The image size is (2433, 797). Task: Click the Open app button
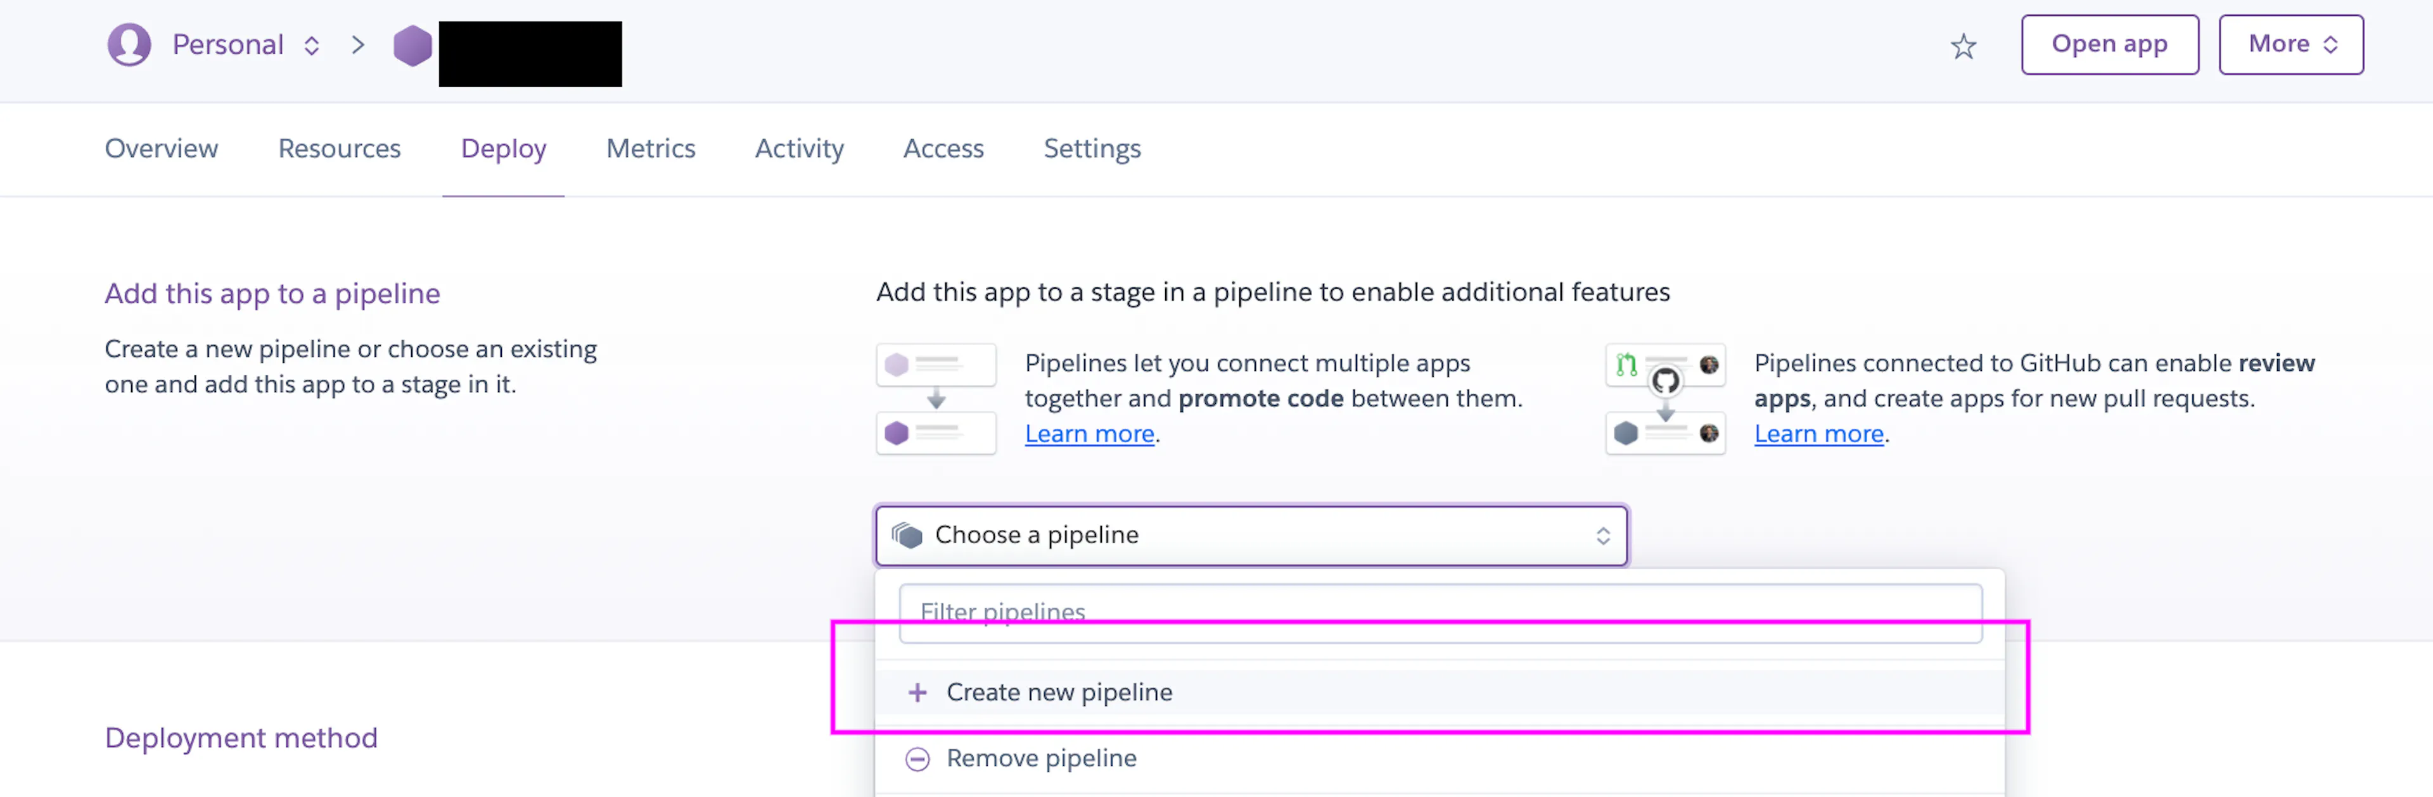point(2110,44)
